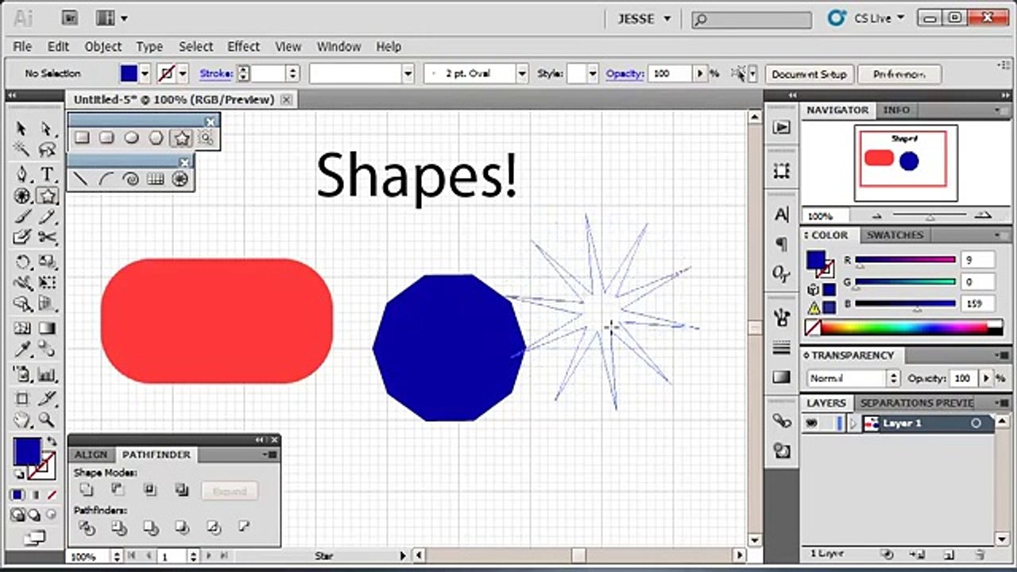Choose Arc tool in line flyout
Image resolution: width=1017 pixels, height=572 pixels.
(105, 180)
